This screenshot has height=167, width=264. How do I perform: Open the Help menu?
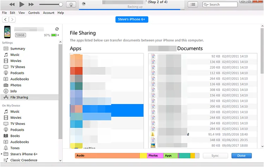coord(61,13)
